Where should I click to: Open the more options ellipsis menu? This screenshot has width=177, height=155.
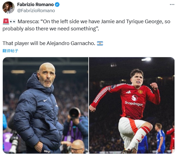(172, 5)
